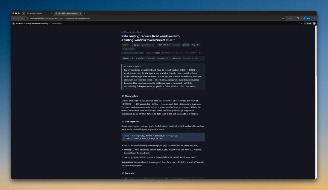Click the unit (486) check item
The image size is (328, 190).
150,58
